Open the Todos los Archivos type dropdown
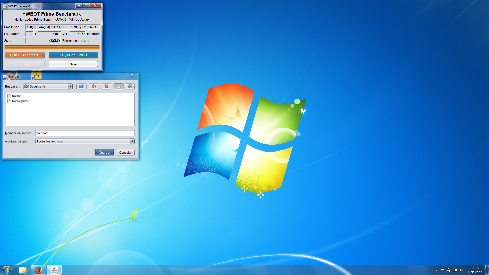This screenshot has height=275, width=489. click(85, 141)
